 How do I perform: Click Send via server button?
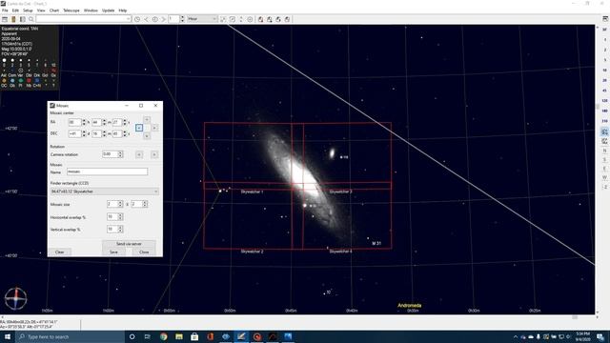129,244
